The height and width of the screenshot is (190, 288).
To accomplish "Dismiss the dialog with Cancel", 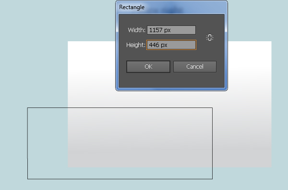I will pyautogui.click(x=195, y=67).
